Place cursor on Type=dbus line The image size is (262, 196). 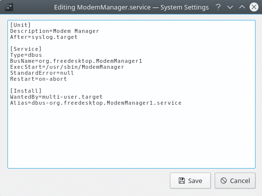(26, 55)
